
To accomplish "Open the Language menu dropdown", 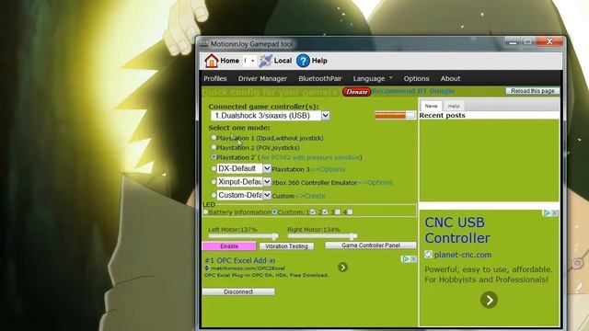I will tap(373, 78).
